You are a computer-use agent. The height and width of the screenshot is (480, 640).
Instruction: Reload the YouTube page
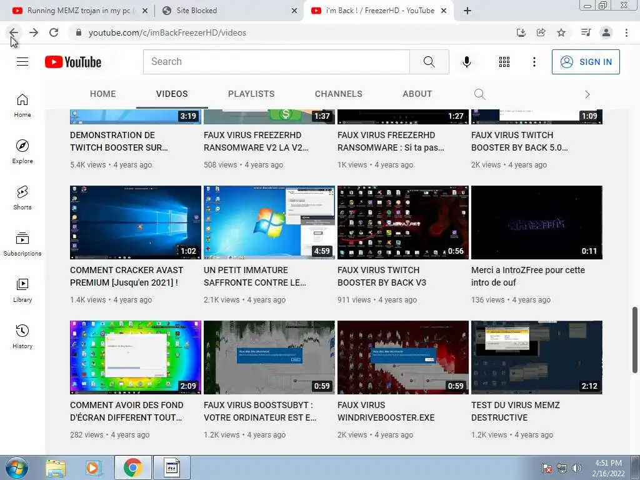(54, 32)
